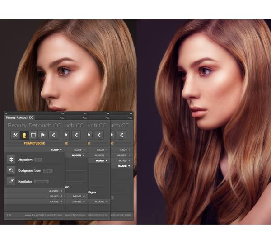Click share icon in panel with MUND expanded
271x244 pixels.
point(99,135)
